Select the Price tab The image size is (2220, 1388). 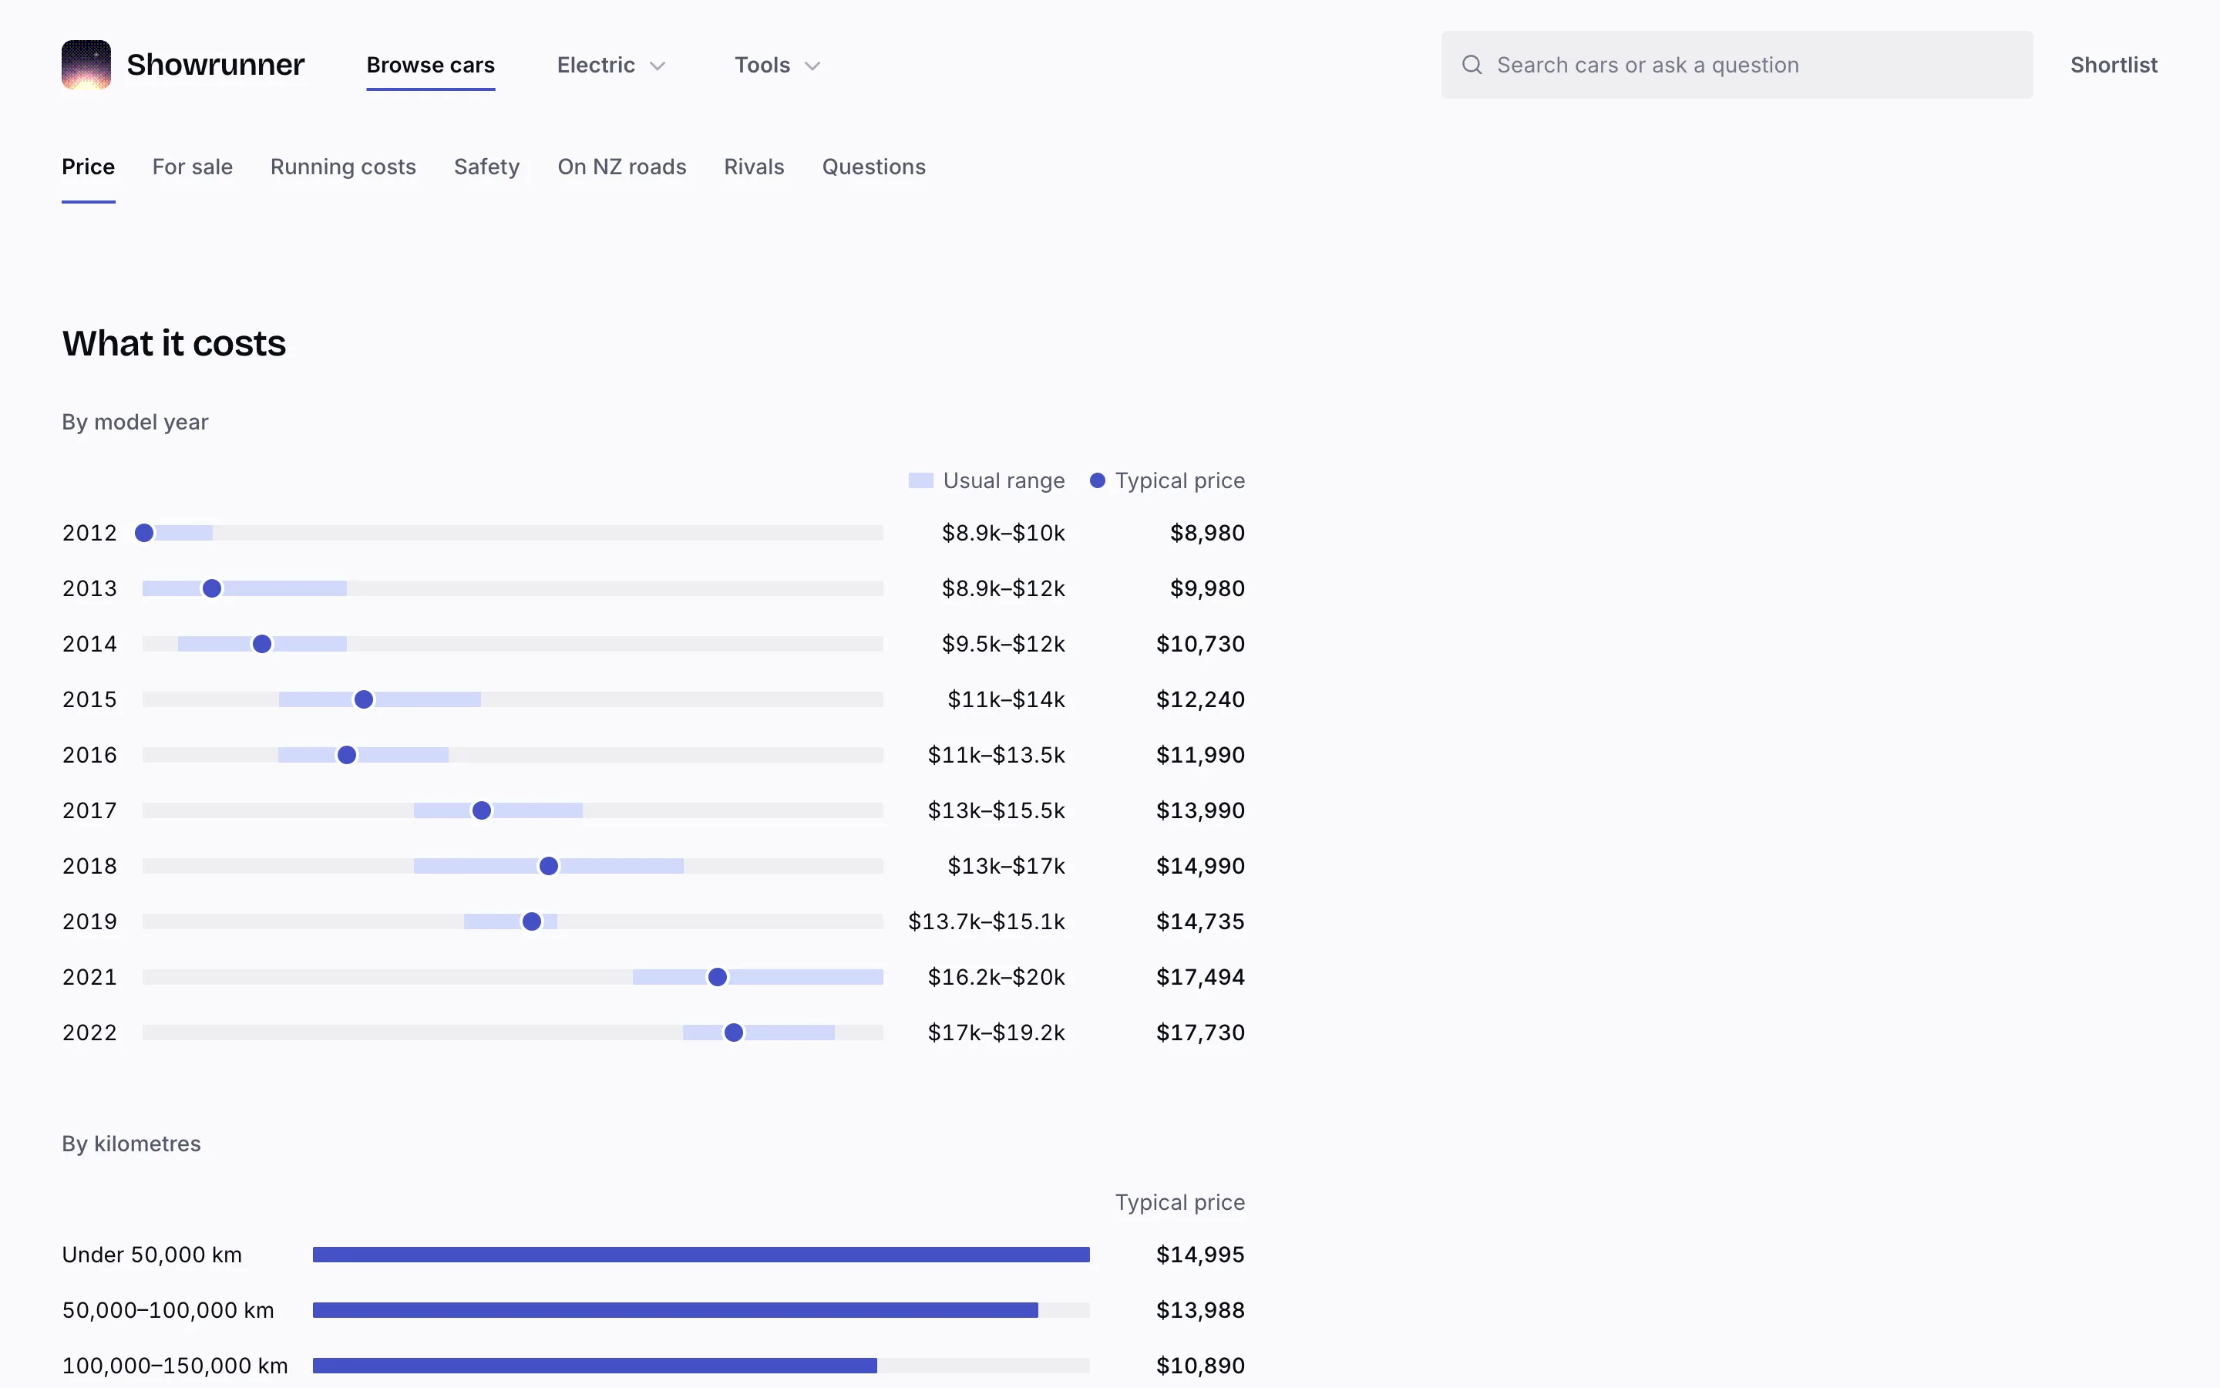click(x=88, y=167)
